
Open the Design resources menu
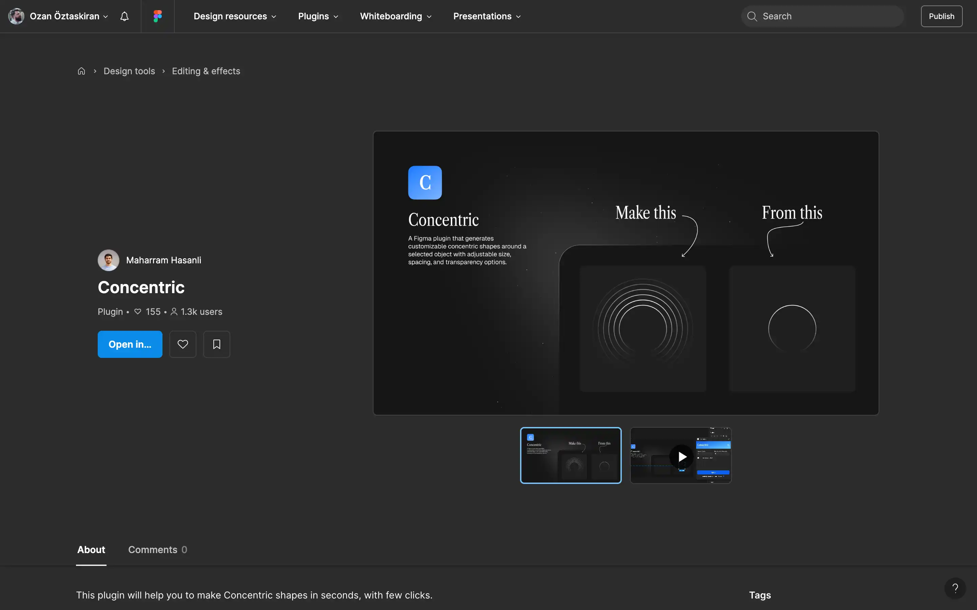click(x=235, y=16)
